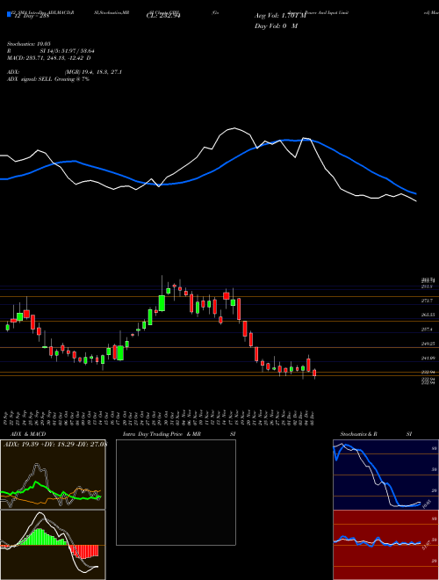Select the RSI 14/5 value line
The image size is (439, 580).
51,51
